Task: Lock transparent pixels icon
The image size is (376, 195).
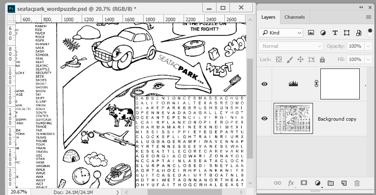Action: click(279, 60)
